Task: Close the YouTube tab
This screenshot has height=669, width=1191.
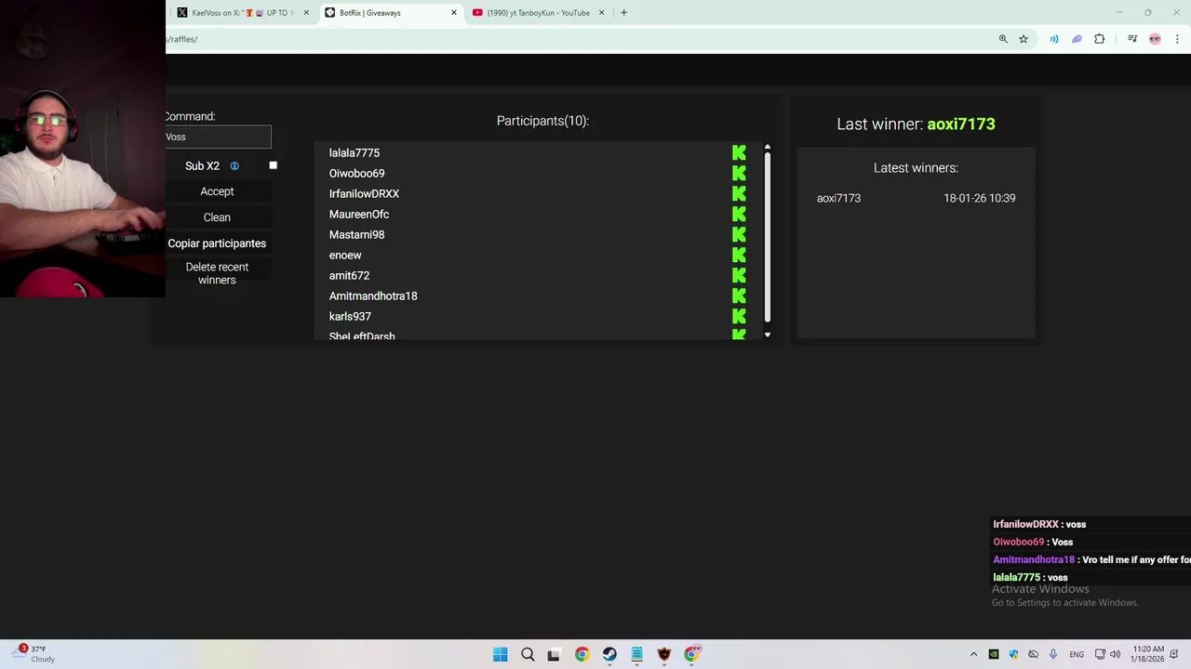Action: tap(601, 13)
